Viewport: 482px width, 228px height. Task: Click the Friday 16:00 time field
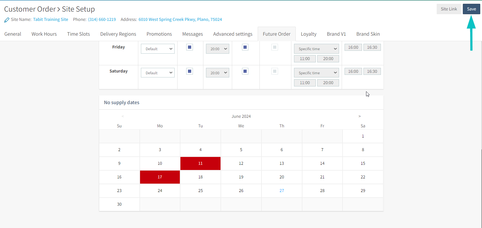pyautogui.click(x=353, y=47)
